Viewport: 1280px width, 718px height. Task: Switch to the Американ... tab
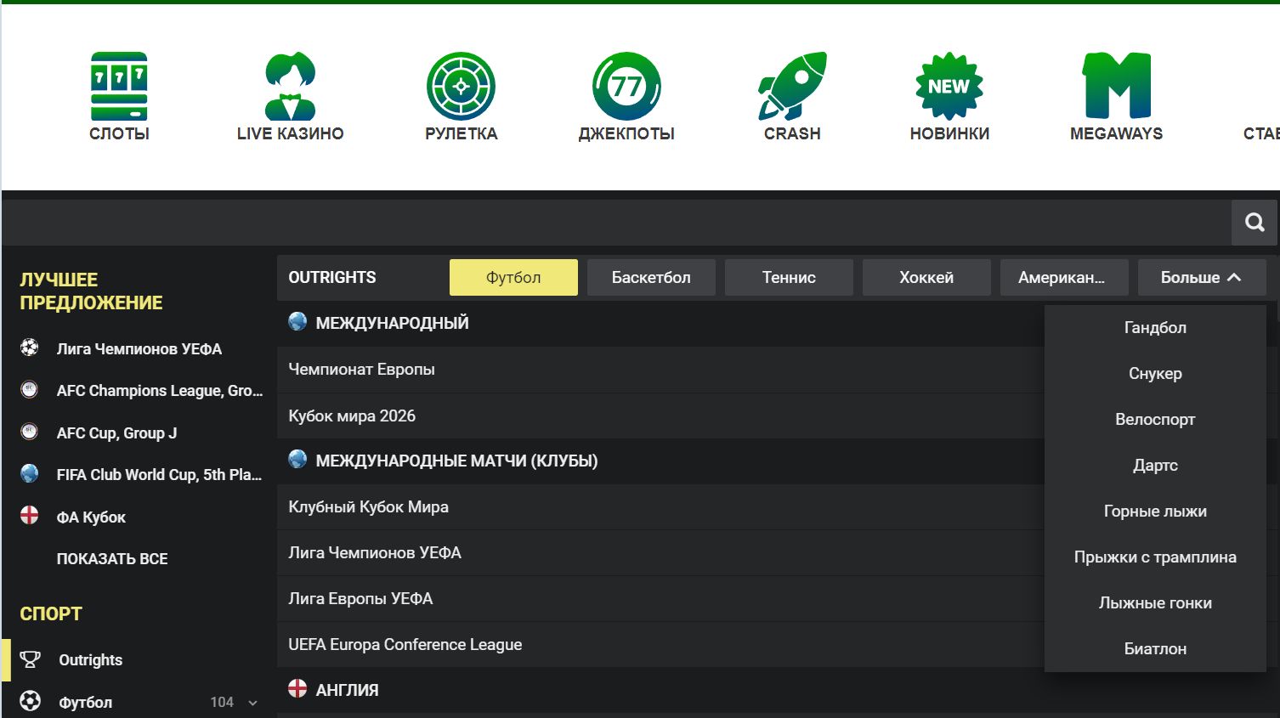1064,277
